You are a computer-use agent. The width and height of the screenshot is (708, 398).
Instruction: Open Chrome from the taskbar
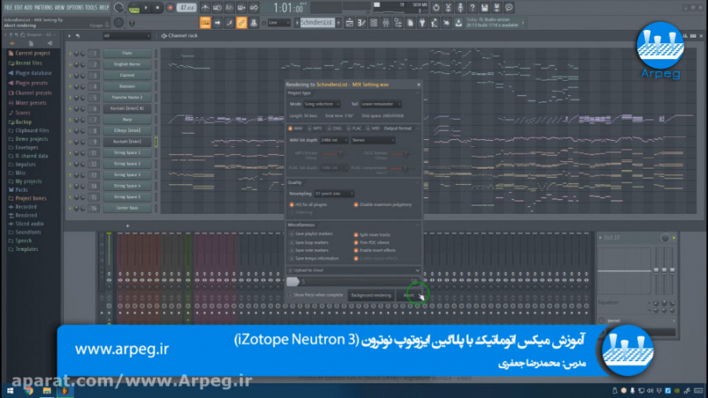pos(29,391)
